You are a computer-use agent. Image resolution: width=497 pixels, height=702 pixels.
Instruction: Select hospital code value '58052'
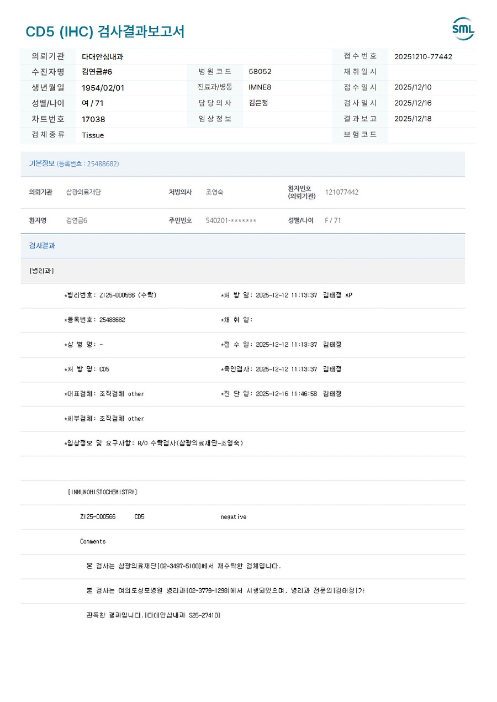pyautogui.click(x=260, y=72)
